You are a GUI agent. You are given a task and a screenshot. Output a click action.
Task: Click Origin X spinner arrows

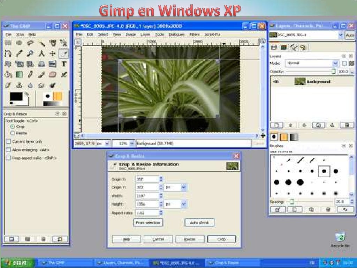tap(161, 179)
